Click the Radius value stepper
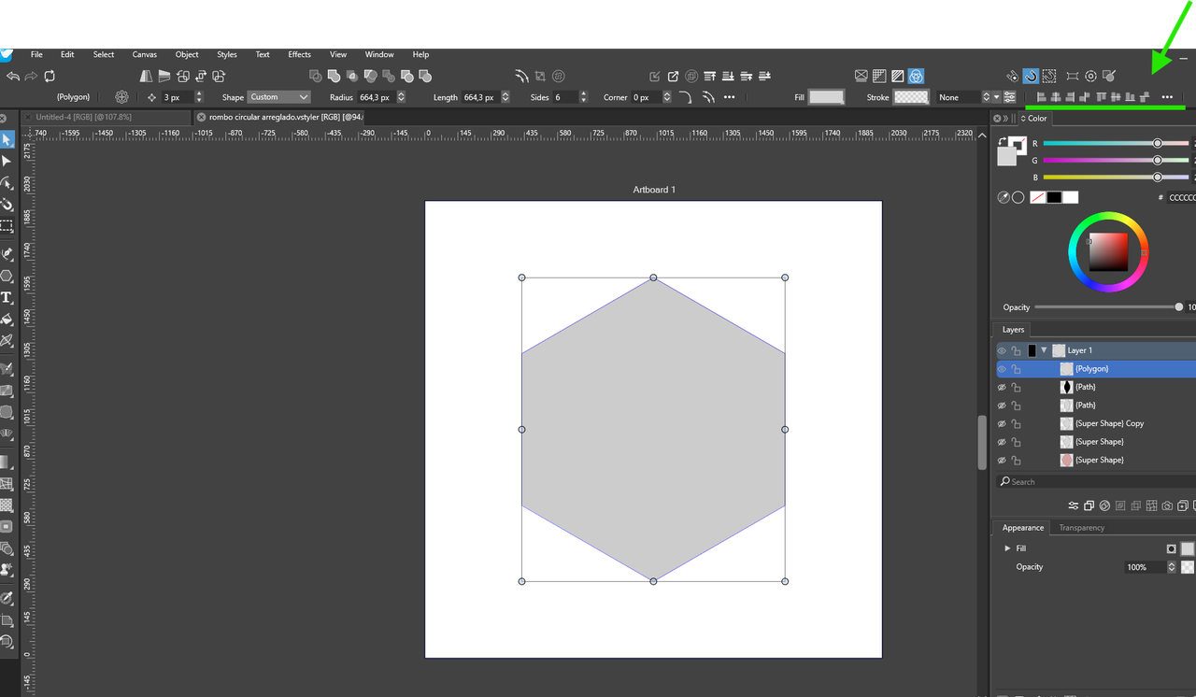 (402, 97)
